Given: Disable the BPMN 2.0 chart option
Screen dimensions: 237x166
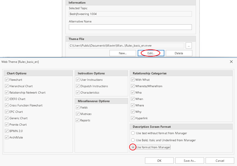Looking at the screenshot, I should (x=7, y=131).
